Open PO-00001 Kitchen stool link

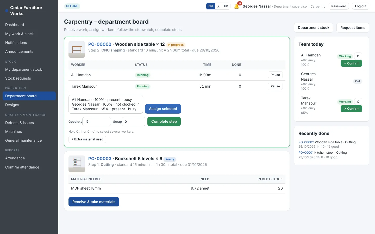(x=306, y=153)
